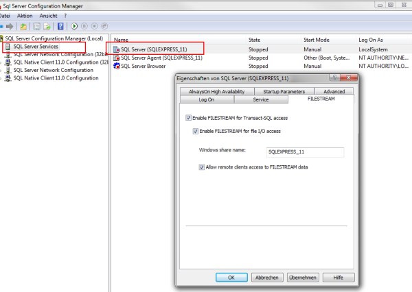Click the Übernehmen button
Image resolution: width=412 pixels, height=292 pixels.
click(x=303, y=278)
